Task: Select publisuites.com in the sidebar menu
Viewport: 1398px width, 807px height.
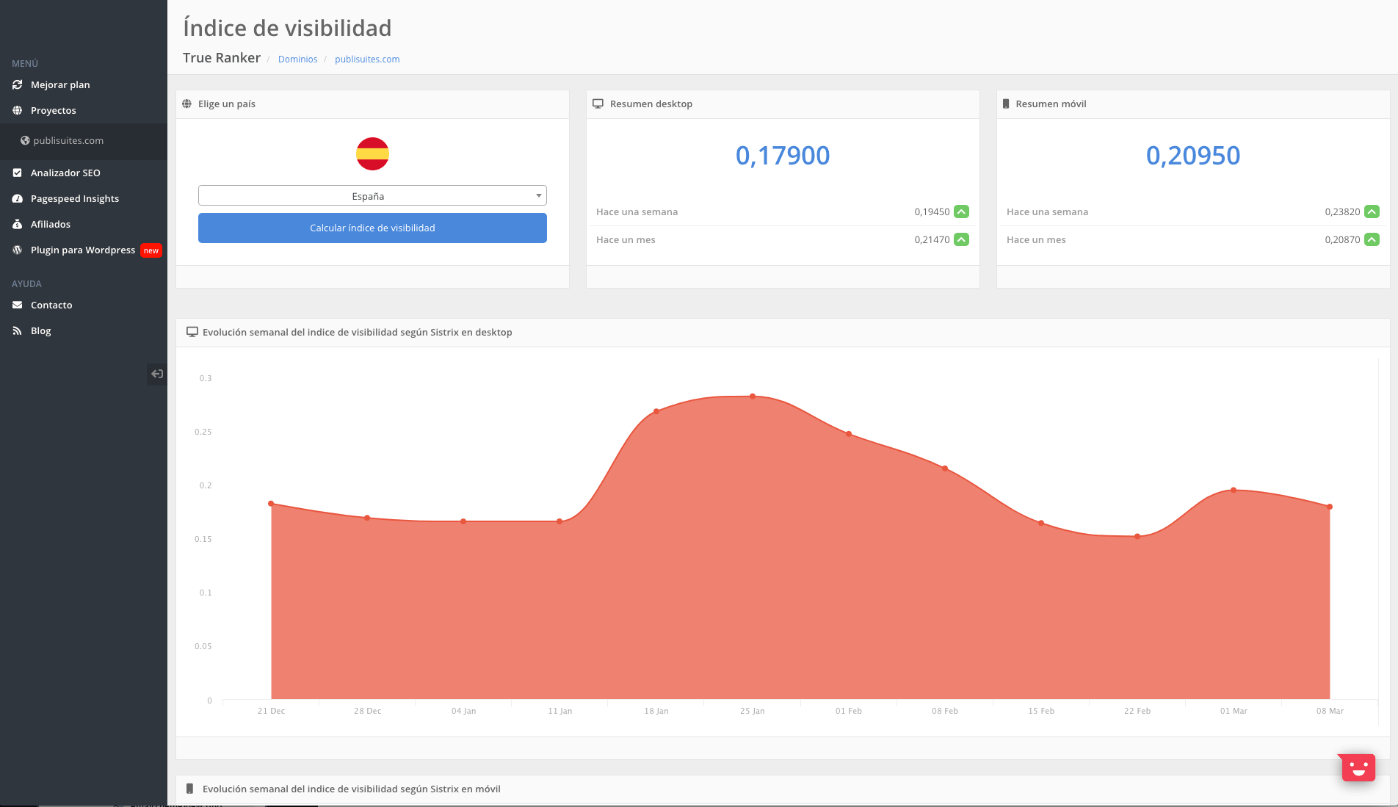Action: (70, 140)
